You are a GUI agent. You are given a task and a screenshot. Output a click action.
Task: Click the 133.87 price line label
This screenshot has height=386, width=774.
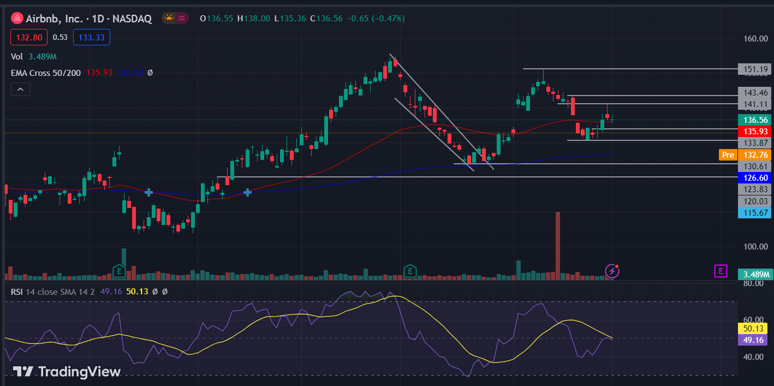[x=753, y=142]
